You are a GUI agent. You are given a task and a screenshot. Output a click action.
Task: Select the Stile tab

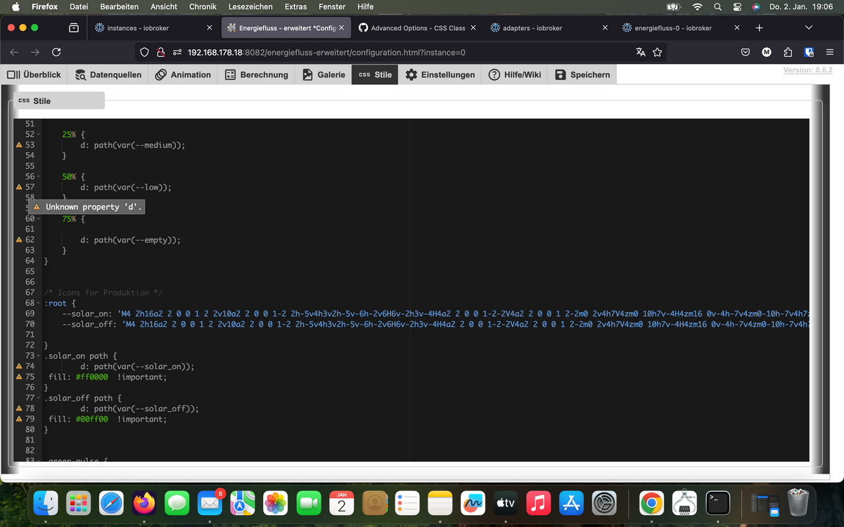pos(375,74)
